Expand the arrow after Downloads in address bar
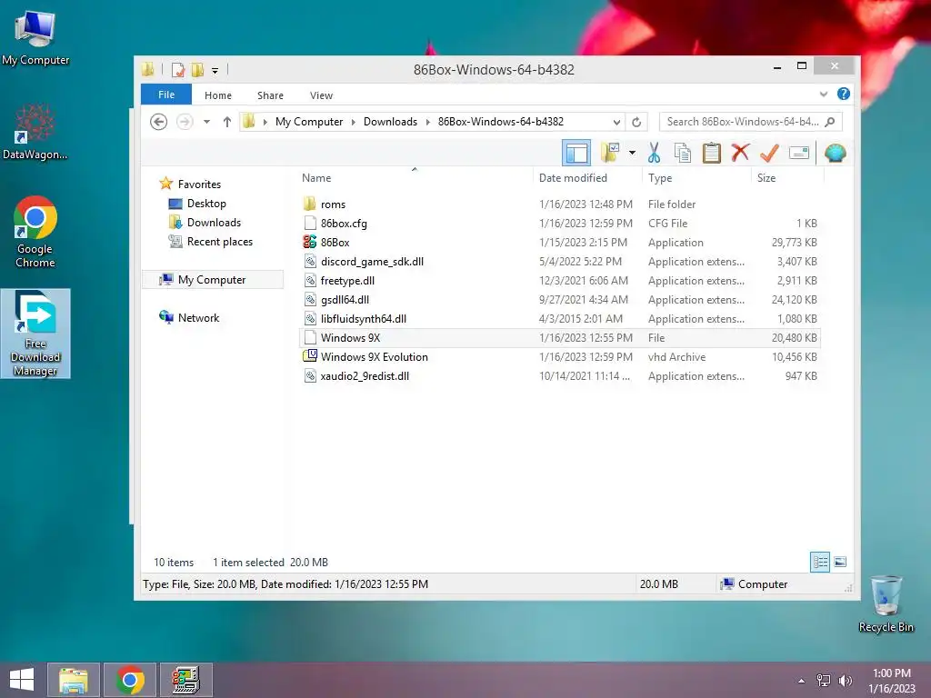Screen dimensions: 931x698 (427, 122)
